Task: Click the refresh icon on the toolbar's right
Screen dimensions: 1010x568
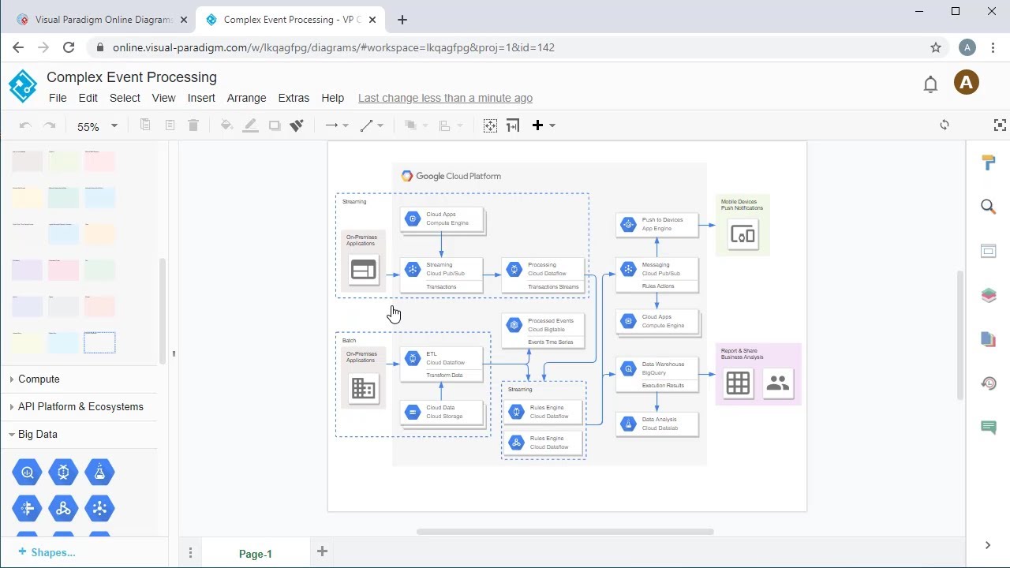Action: coord(945,125)
